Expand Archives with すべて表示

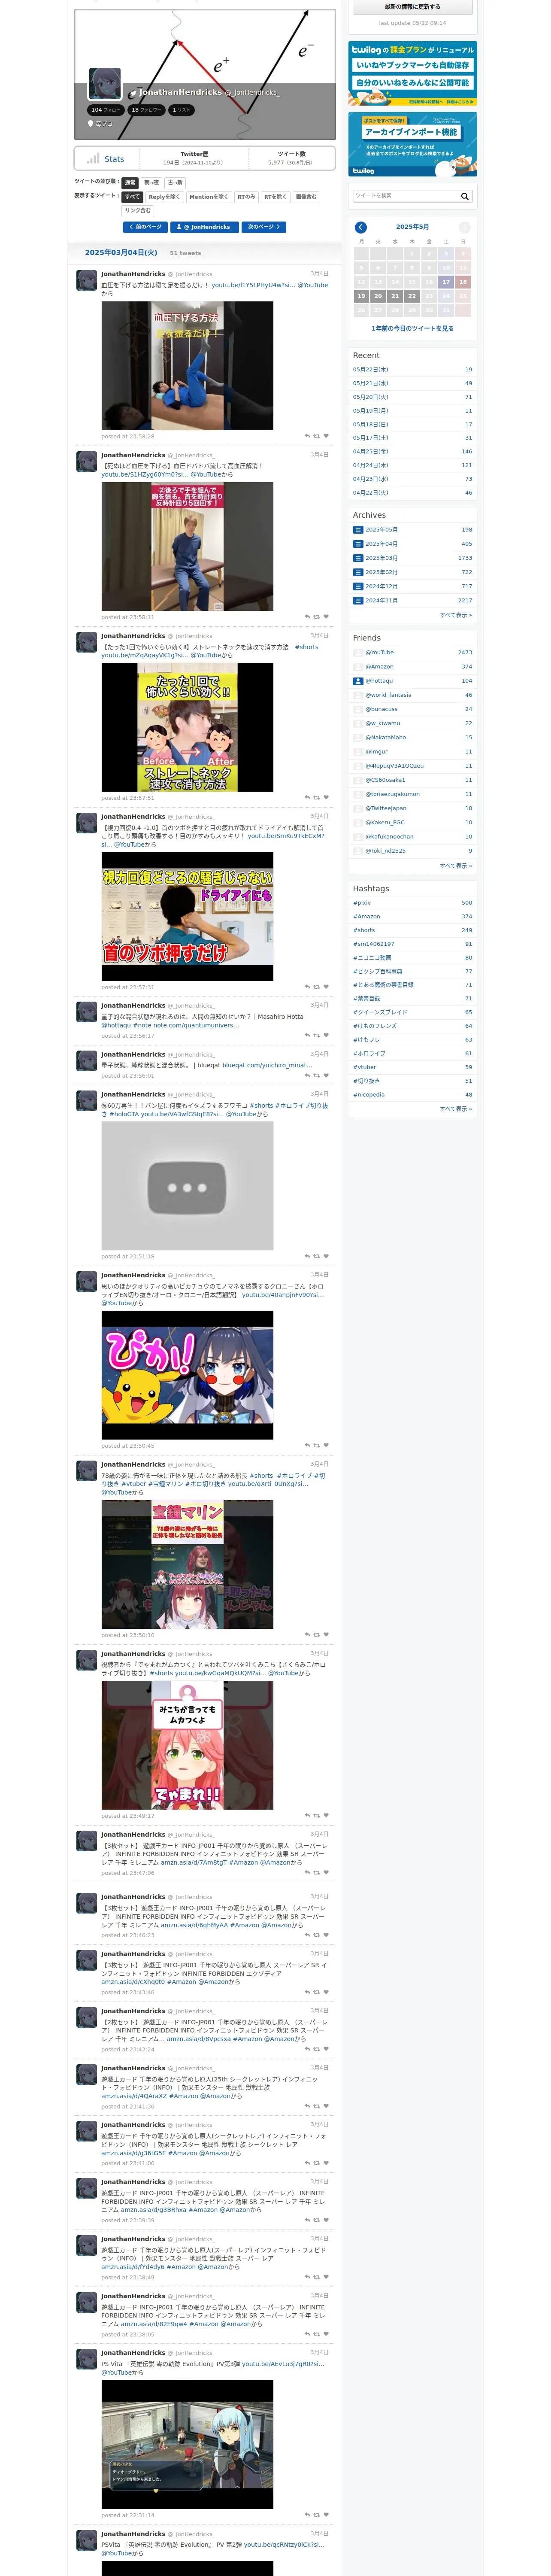coord(456,615)
